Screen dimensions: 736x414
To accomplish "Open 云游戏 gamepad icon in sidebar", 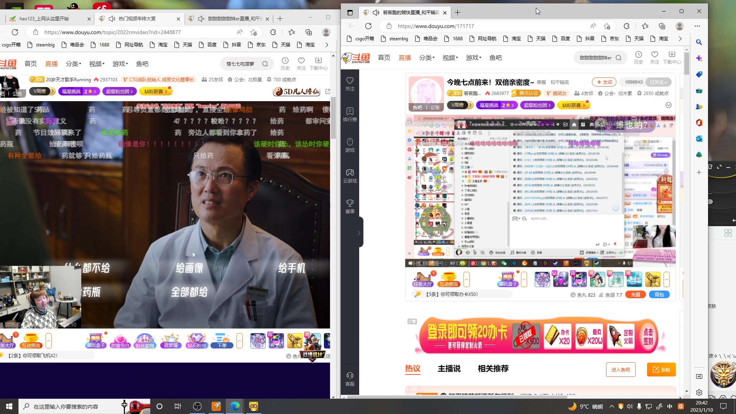I will click(x=350, y=176).
